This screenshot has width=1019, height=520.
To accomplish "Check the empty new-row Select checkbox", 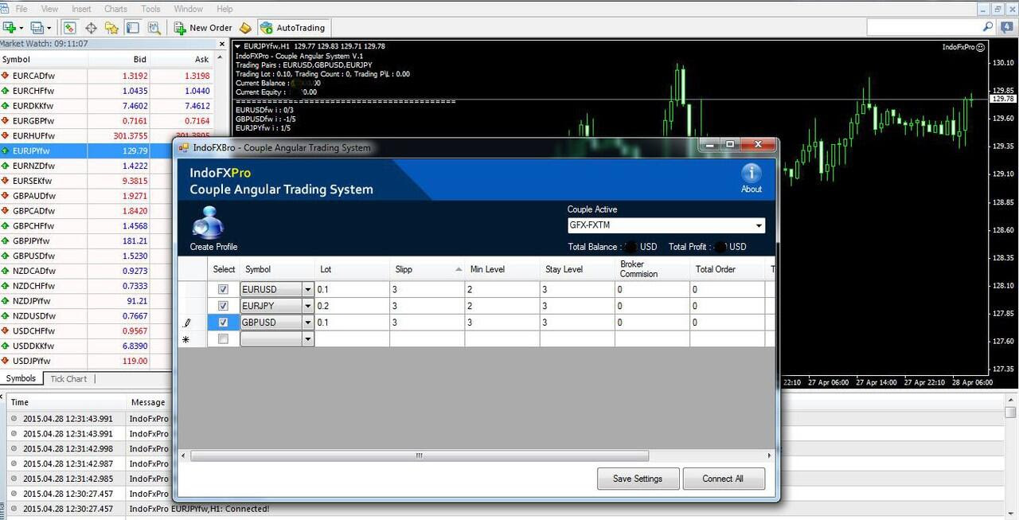I will click(x=223, y=339).
